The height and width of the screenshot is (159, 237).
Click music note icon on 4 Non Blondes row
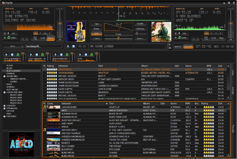45,107
